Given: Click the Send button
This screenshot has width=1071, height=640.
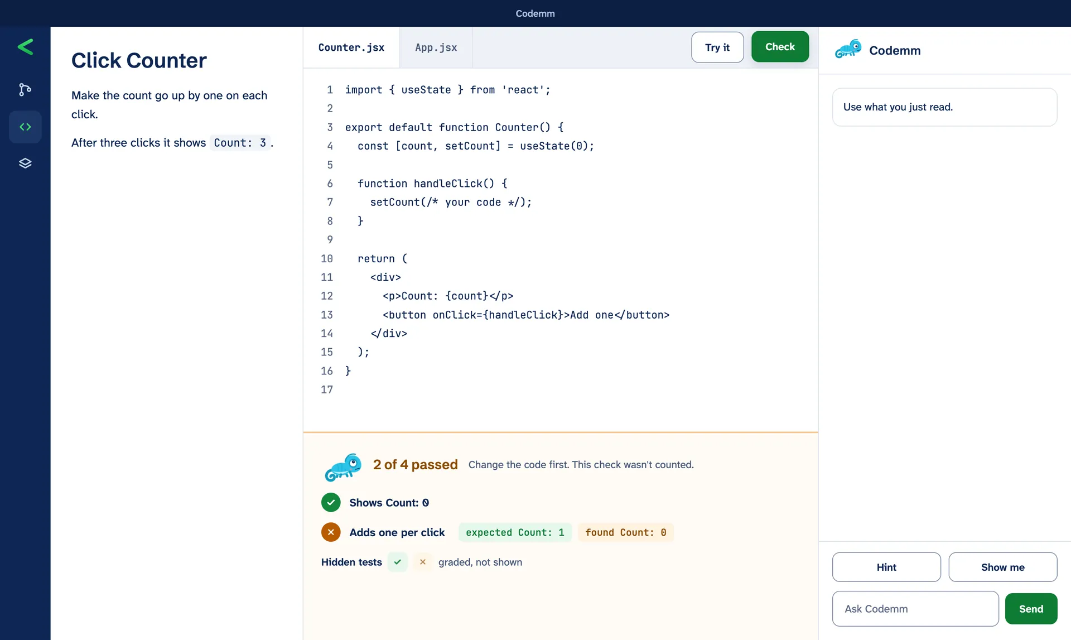Looking at the screenshot, I should point(1031,609).
